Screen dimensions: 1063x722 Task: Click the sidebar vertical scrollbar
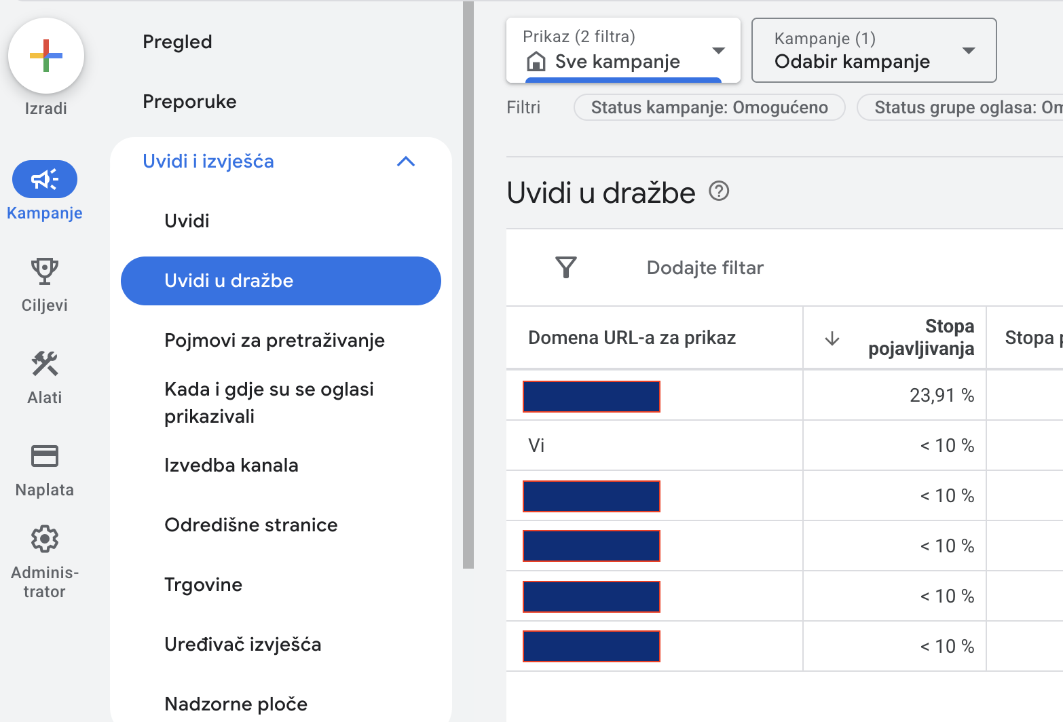pyautogui.click(x=468, y=285)
